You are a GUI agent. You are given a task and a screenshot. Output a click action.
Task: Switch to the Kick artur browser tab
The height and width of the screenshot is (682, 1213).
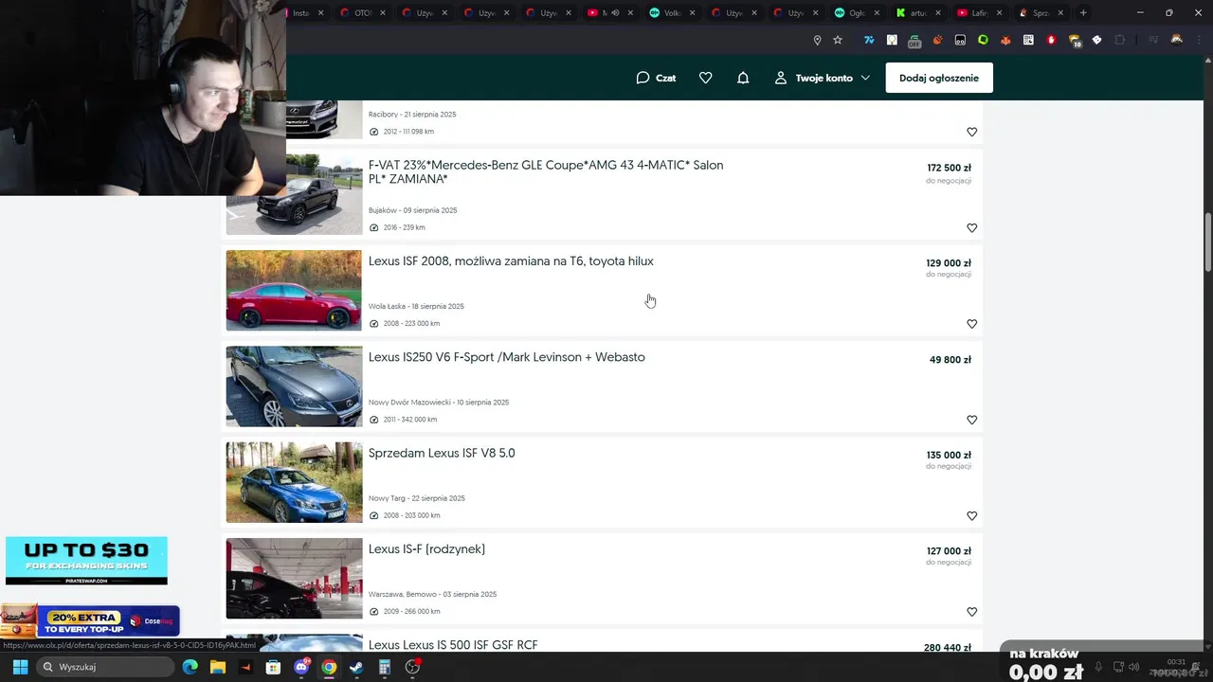(916, 13)
